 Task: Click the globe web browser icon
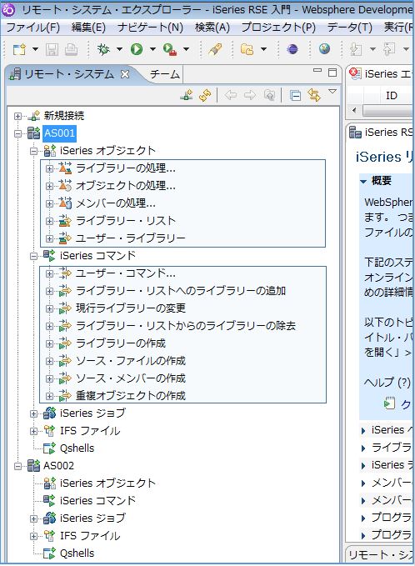click(x=324, y=48)
